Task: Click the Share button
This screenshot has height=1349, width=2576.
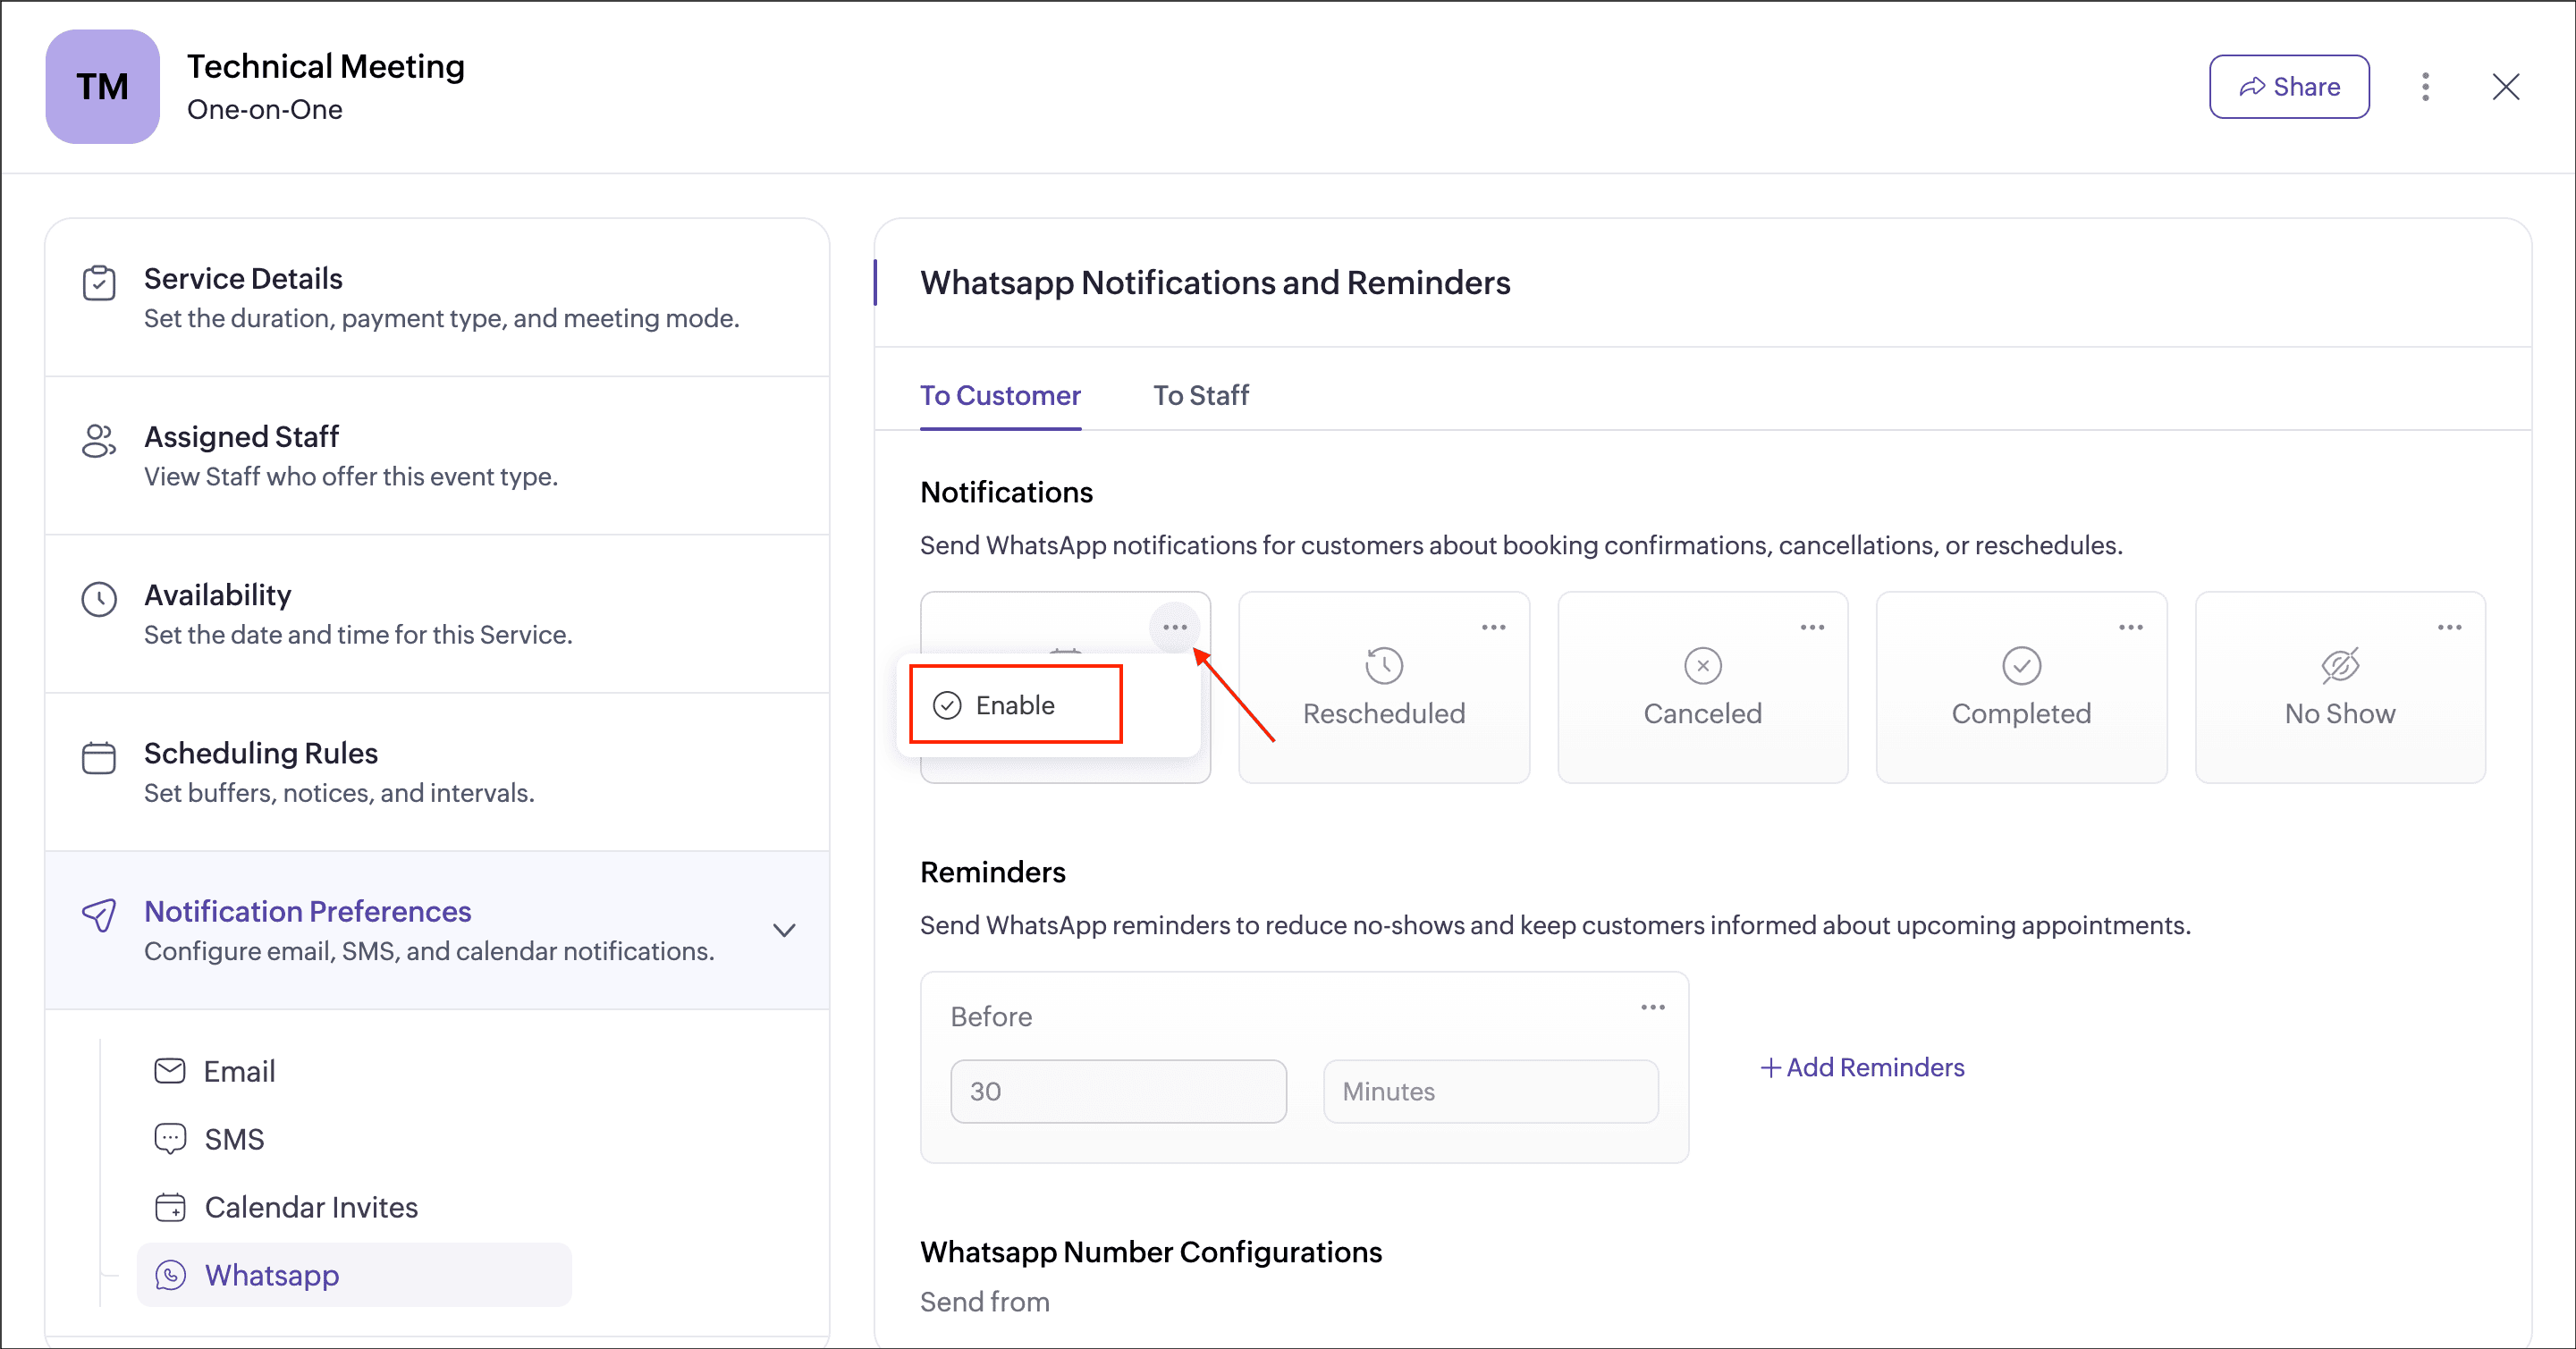Action: 2288,87
